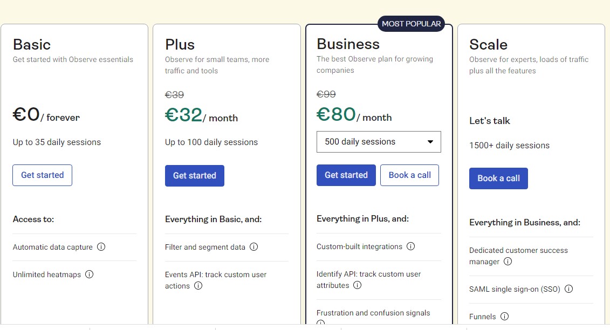The width and height of the screenshot is (610, 330).
Task: Click info icon after Events API actions
Action: pos(198,286)
